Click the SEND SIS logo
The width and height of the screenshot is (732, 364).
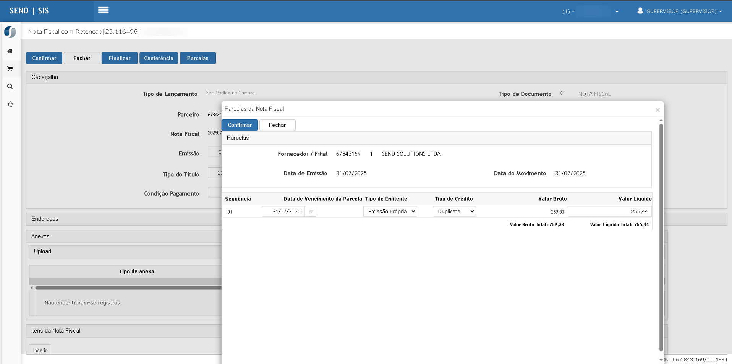pos(29,11)
